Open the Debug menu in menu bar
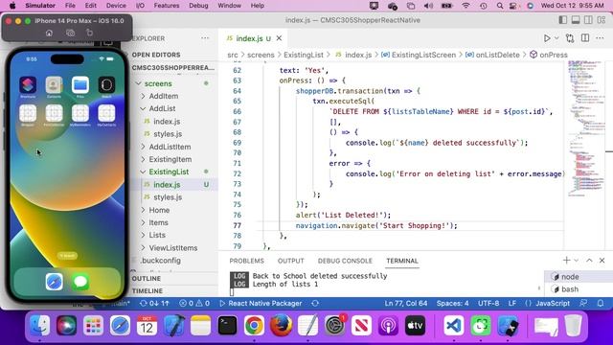 (198, 6)
